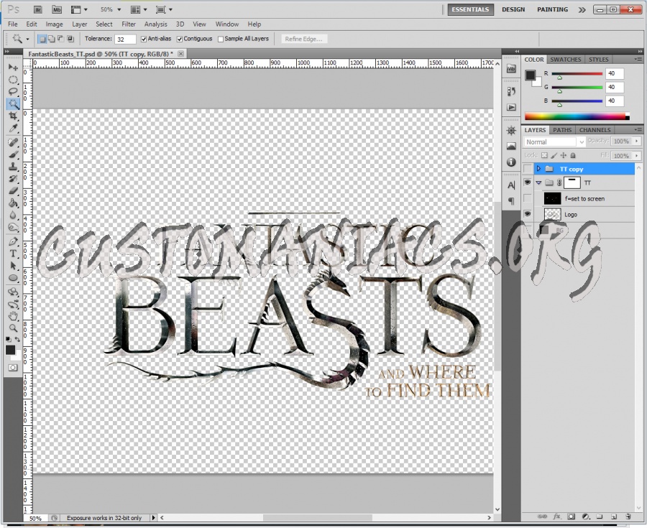This screenshot has height=528, width=647.
Task: Switch to the Swatches tab
Action: coord(565,60)
